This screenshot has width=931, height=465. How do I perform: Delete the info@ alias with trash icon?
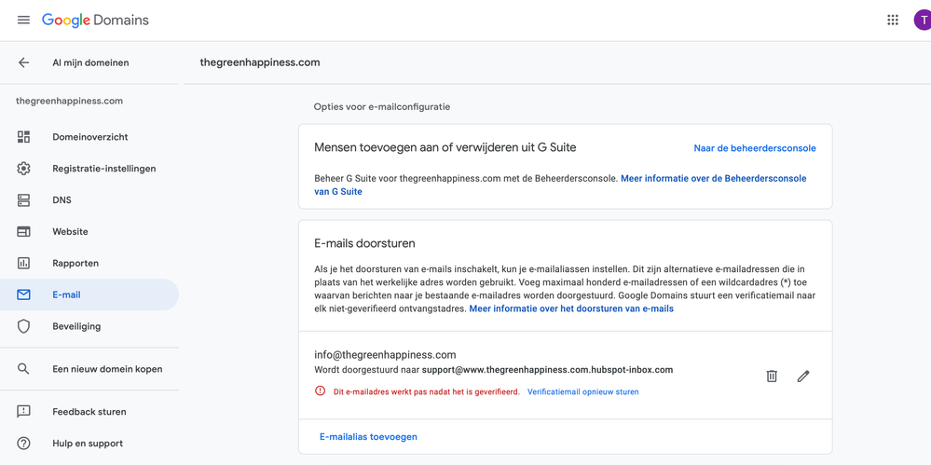tap(772, 376)
